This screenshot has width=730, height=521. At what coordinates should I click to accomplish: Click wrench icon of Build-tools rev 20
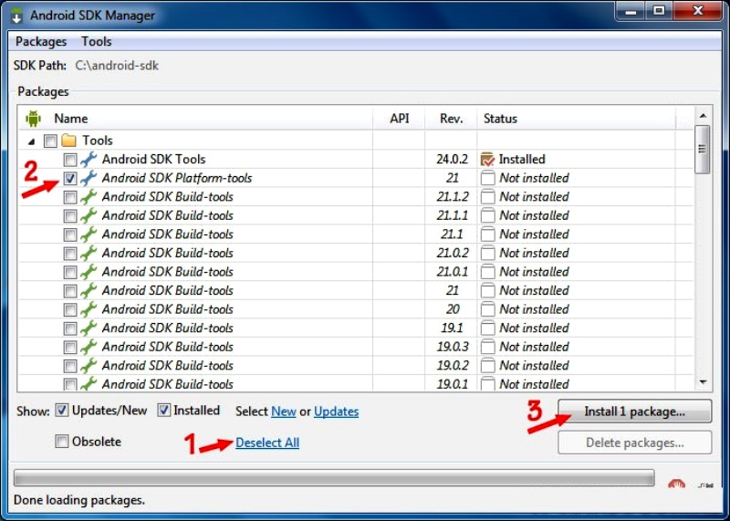(89, 309)
